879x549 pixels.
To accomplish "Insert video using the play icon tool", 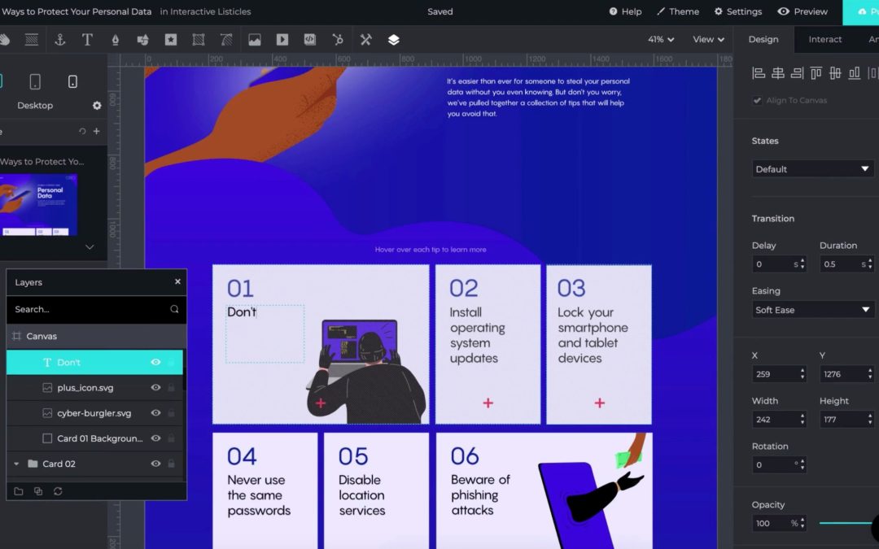I will [x=282, y=40].
